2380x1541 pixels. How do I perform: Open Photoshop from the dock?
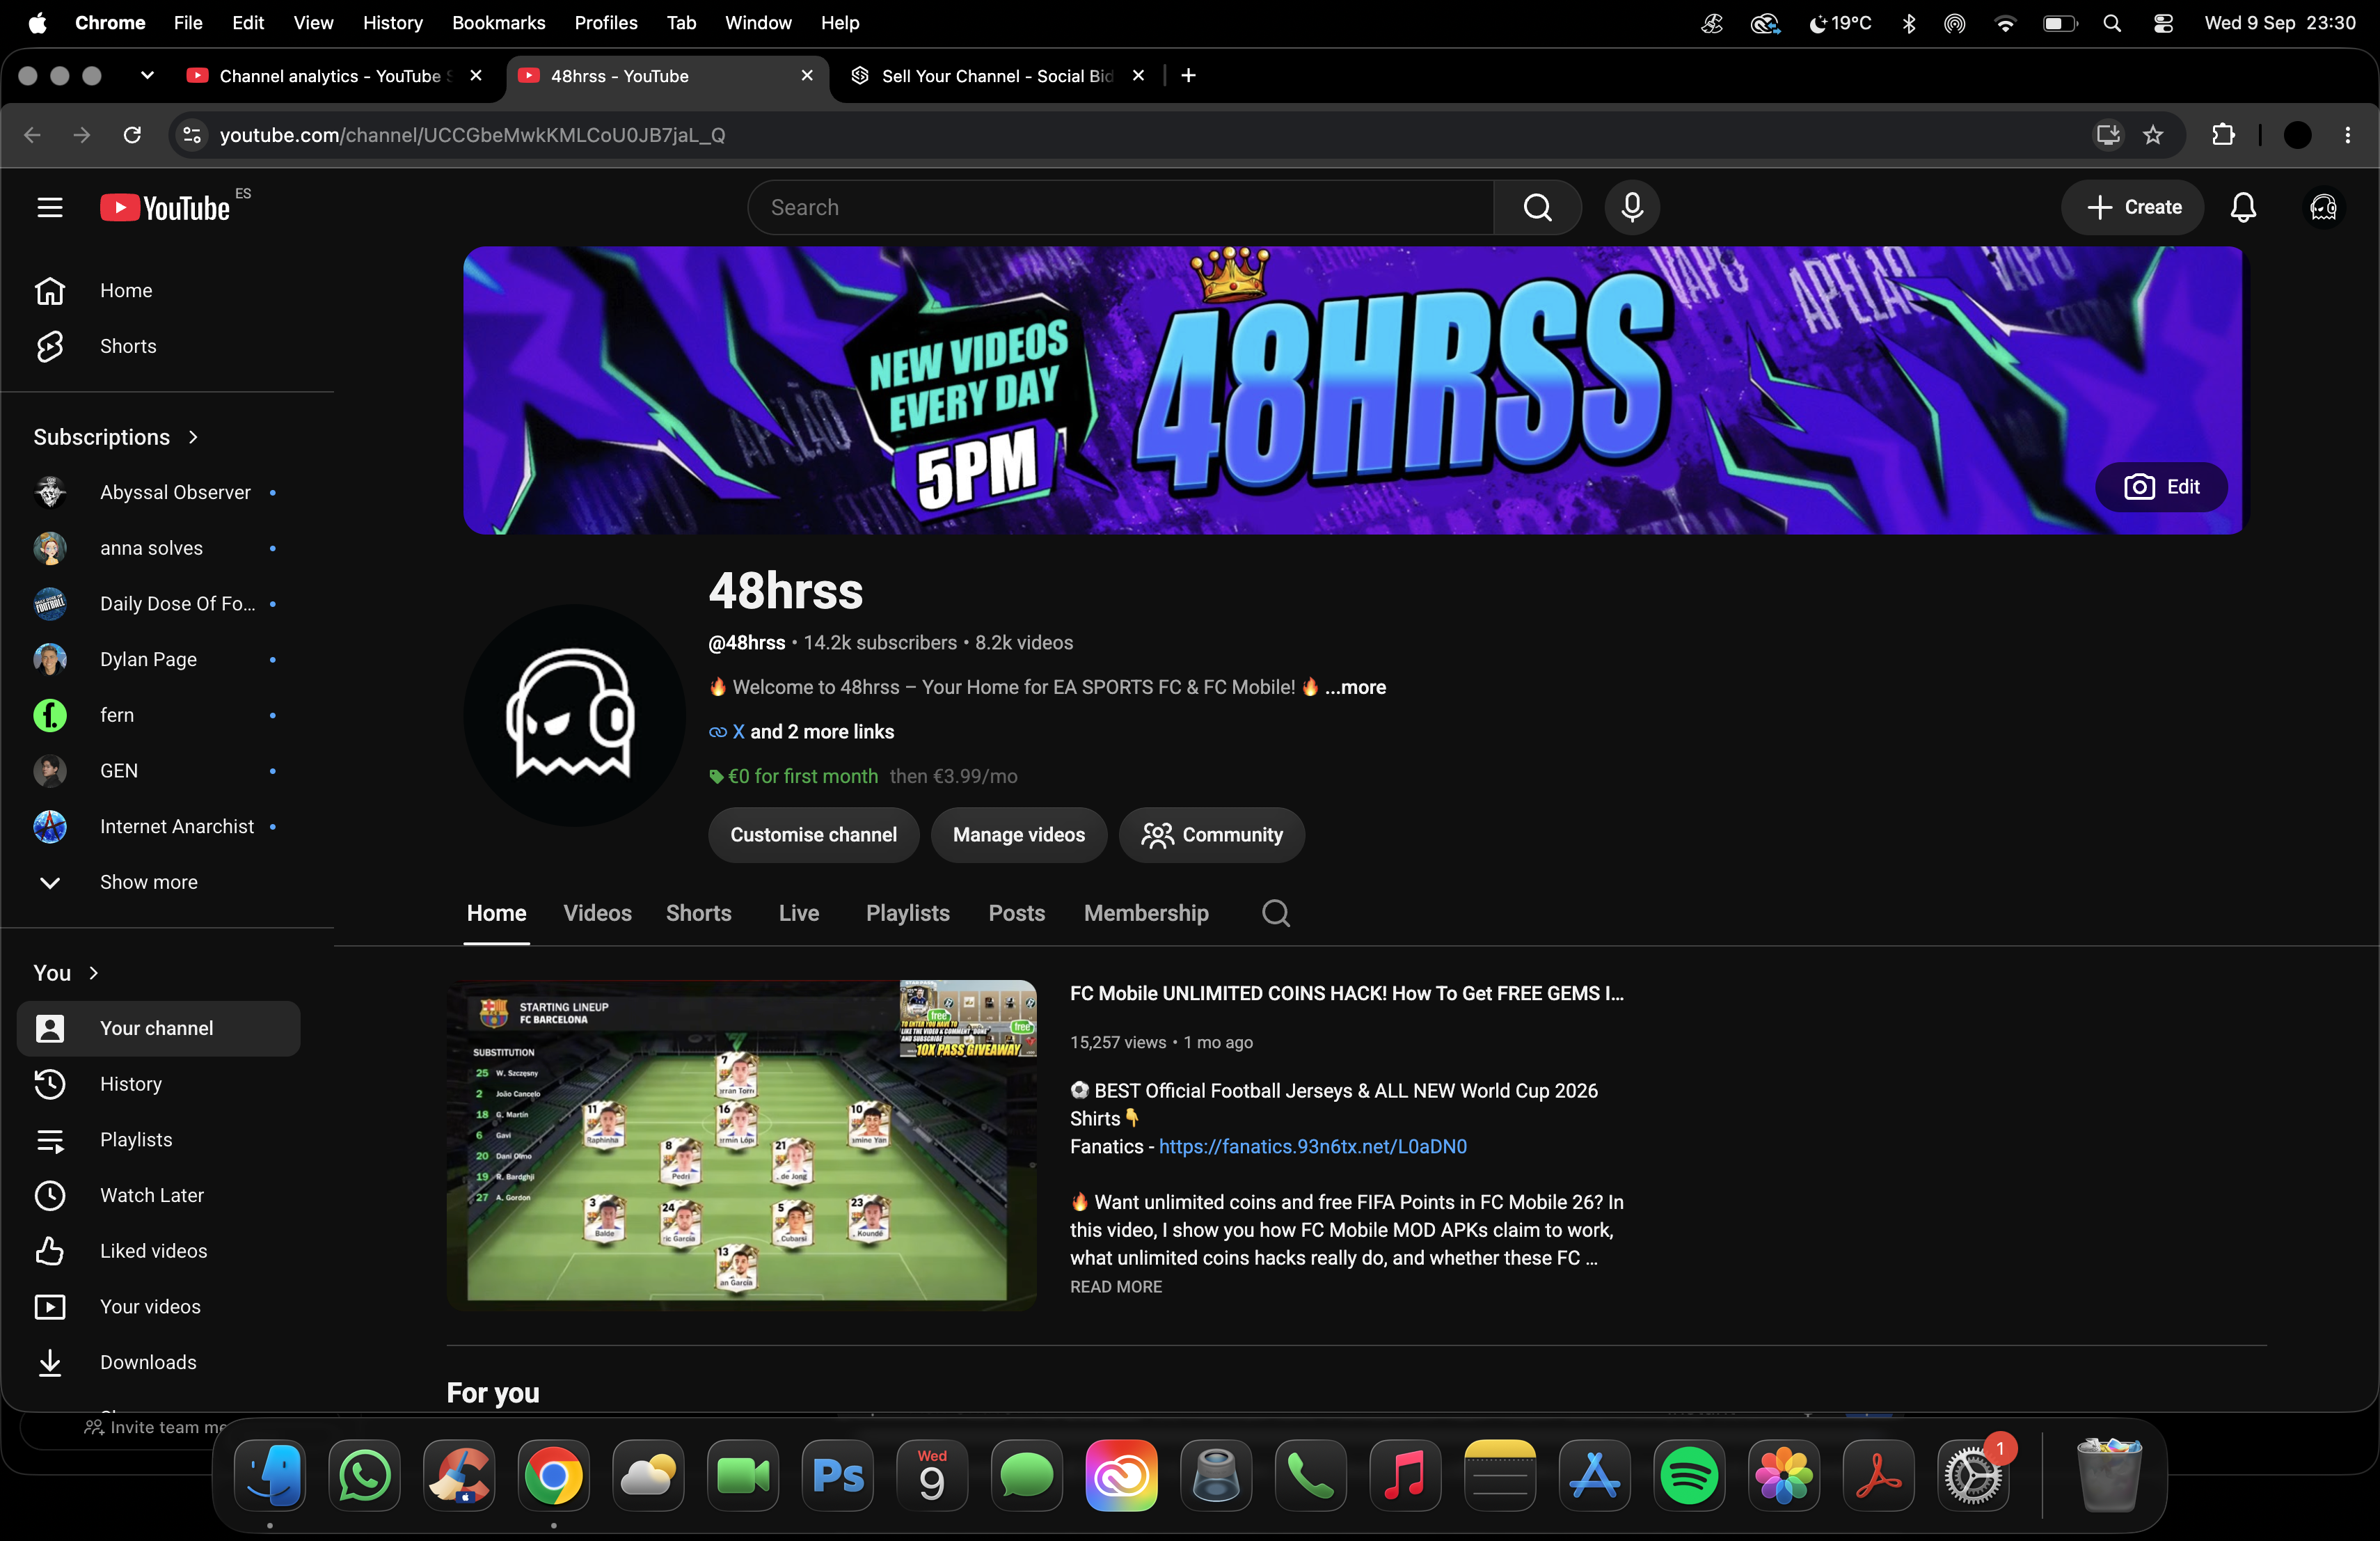[838, 1475]
